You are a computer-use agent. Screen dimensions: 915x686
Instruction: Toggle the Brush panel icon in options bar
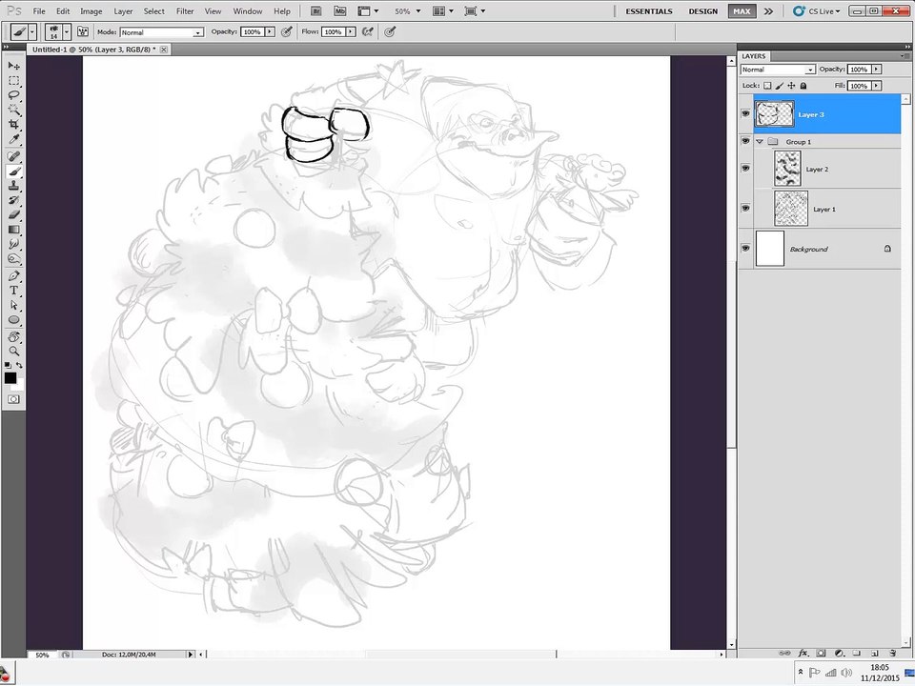coord(83,32)
